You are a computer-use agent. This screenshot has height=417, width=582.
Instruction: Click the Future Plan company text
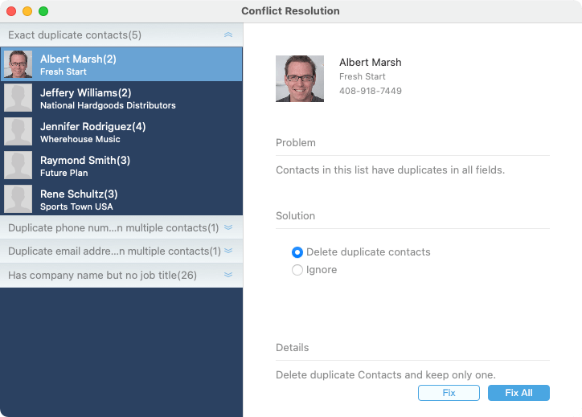click(x=64, y=173)
